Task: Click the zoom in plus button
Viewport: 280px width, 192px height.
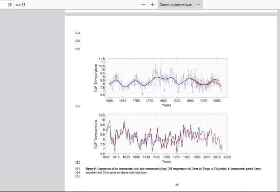Action: tap(153, 4)
